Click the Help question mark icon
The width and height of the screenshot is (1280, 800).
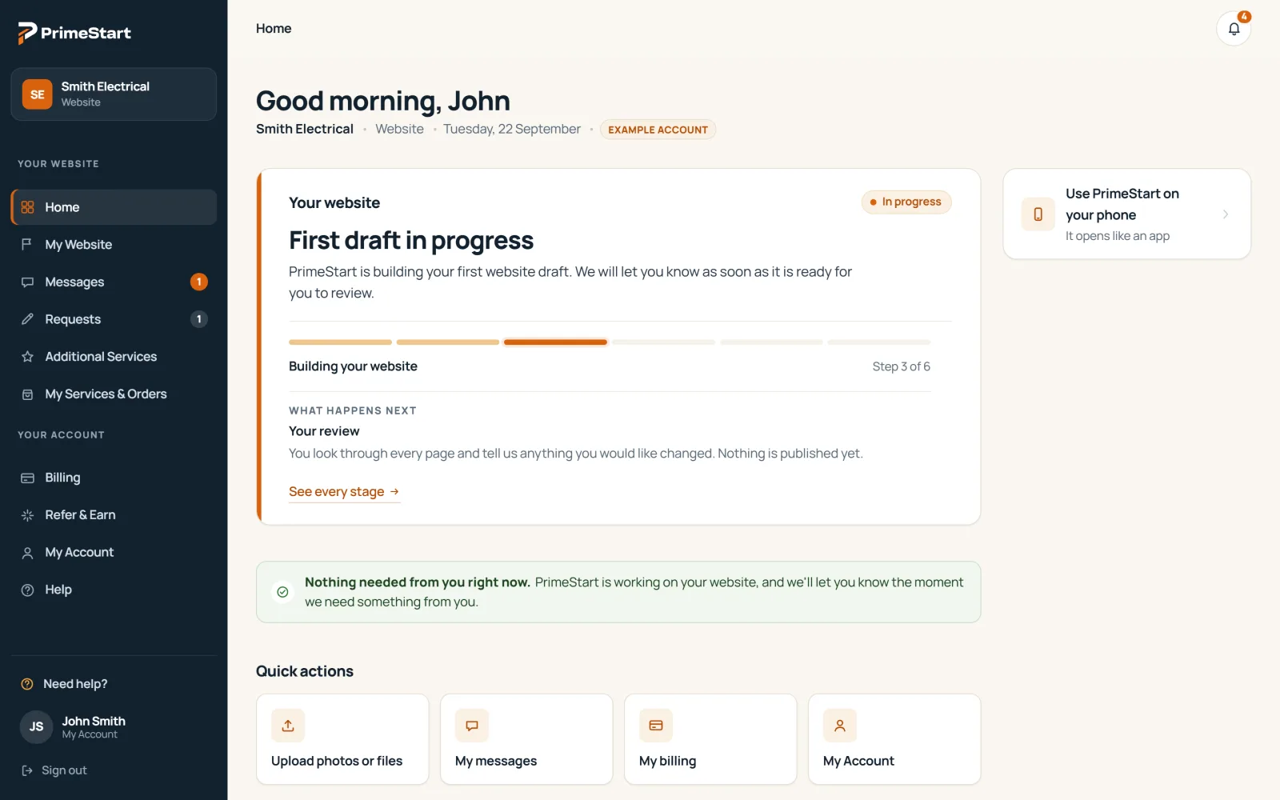[x=27, y=590]
